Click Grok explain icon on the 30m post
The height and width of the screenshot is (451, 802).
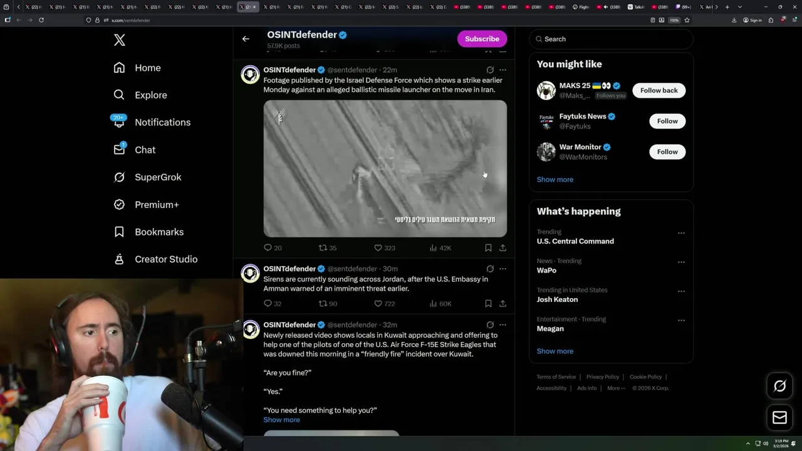(x=490, y=269)
